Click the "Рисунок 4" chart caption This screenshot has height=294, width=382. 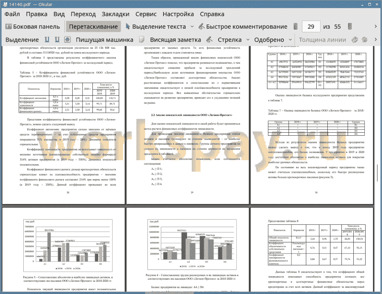(192, 277)
